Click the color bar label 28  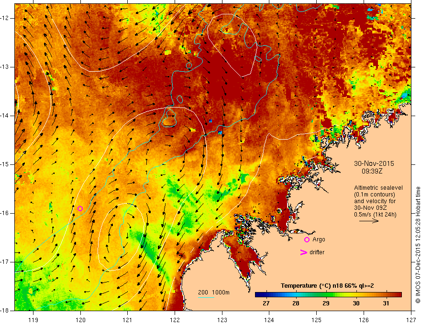tap(296, 303)
